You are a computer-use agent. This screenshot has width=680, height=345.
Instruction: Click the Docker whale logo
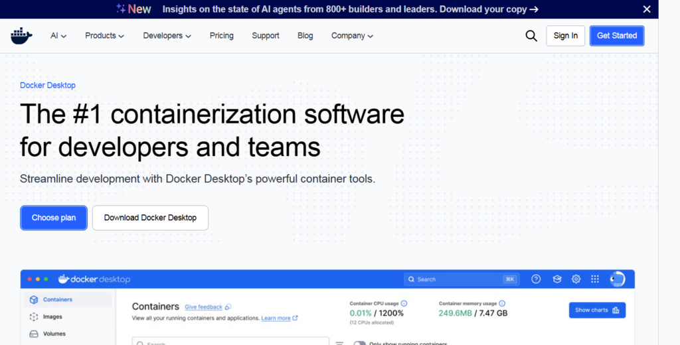(21, 36)
